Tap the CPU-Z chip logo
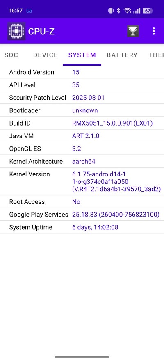This screenshot has width=164, height=361. (16, 31)
